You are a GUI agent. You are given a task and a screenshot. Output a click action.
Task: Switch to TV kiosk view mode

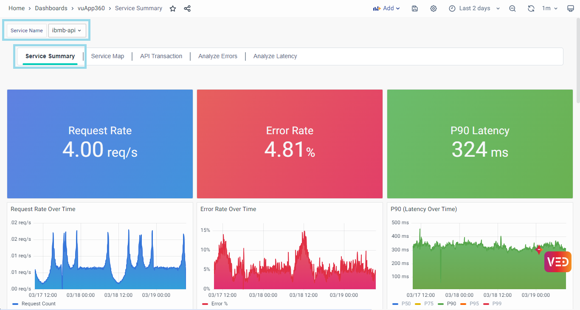571,8
